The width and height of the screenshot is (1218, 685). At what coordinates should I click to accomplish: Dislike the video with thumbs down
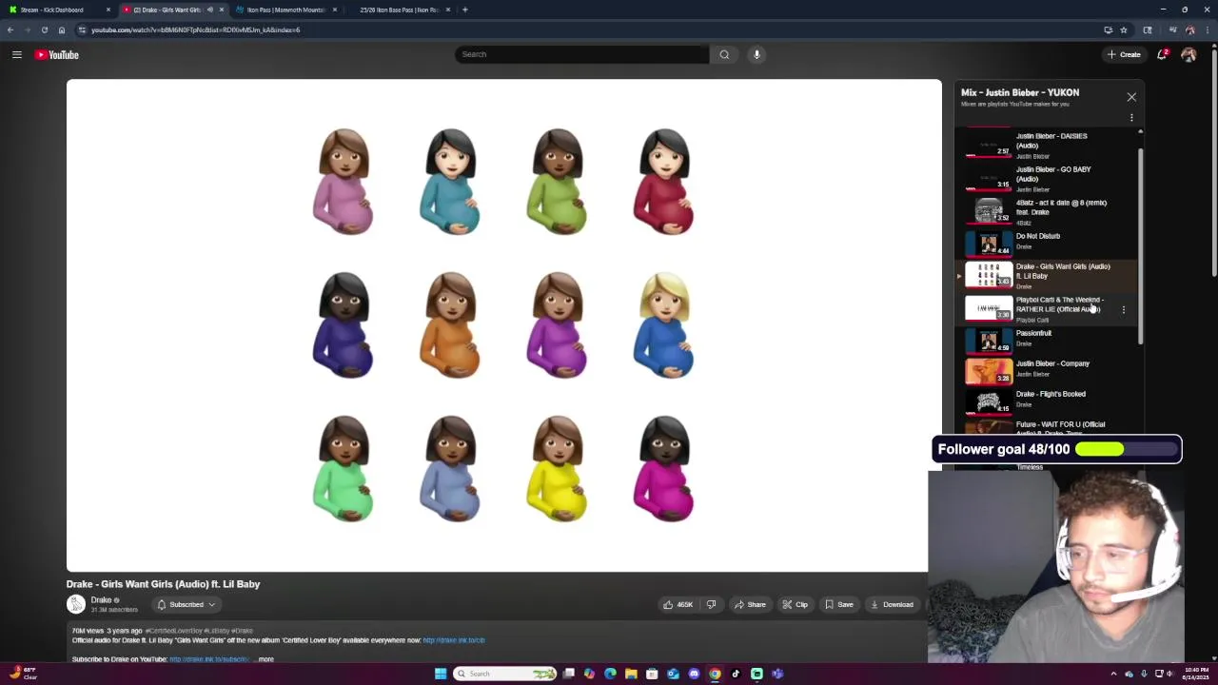click(711, 604)
